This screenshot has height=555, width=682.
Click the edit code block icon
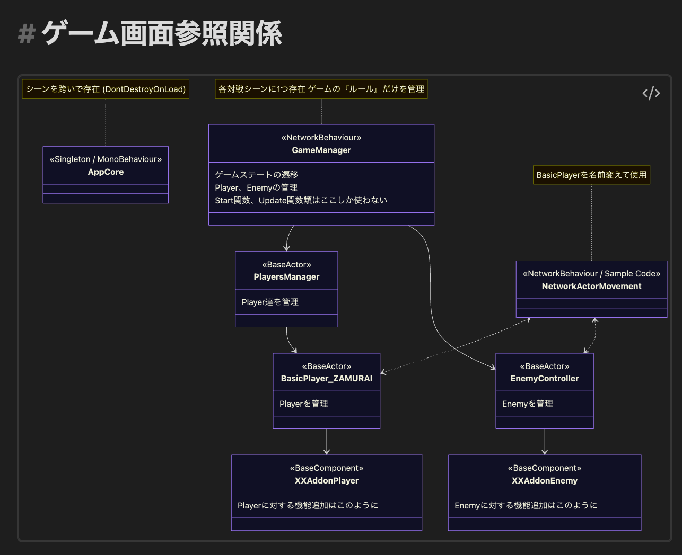tap(651, 94)
